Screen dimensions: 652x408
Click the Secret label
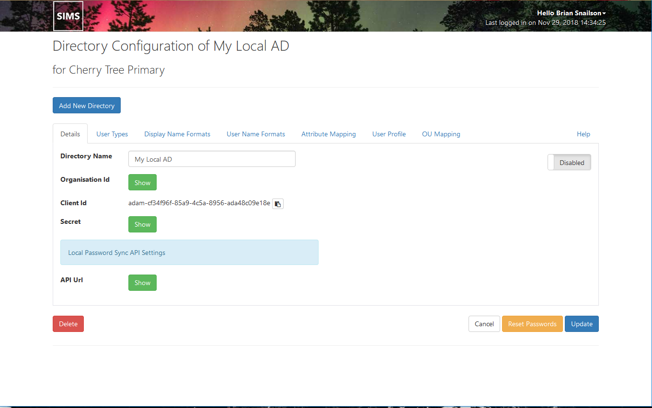70,221
